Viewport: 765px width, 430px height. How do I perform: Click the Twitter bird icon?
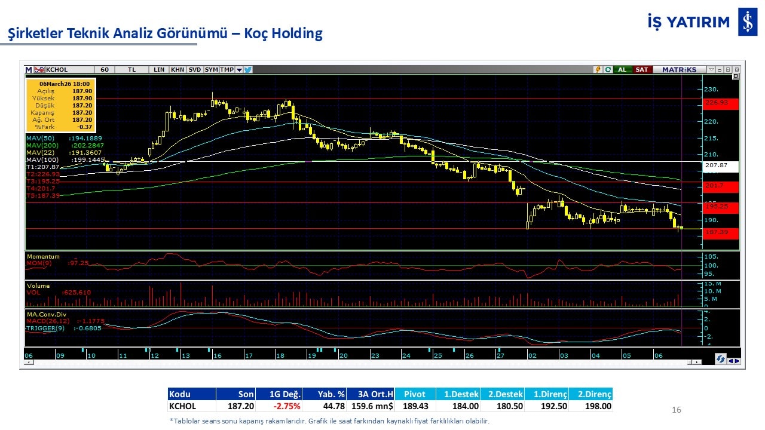pyautogui.click(x=248, y=69)
